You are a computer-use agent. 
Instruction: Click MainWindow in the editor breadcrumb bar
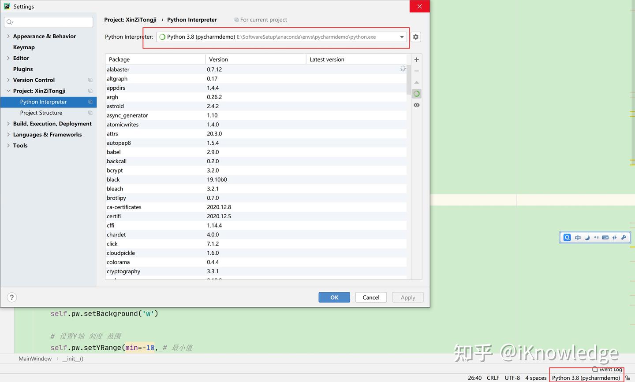click(35, 359)
